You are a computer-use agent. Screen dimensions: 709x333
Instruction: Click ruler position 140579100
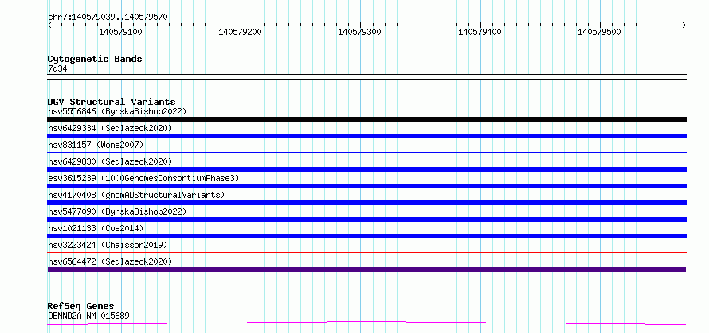pos(120,32)
